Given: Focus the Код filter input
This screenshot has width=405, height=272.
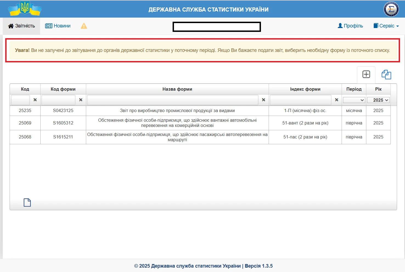Looking at the screenshot, I should tap(20, 100).
